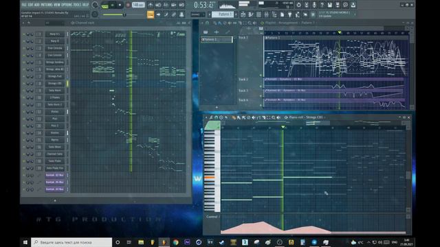
Task: Click the stop button in transport
Action: pyautogui.click(x=120, y=5)
